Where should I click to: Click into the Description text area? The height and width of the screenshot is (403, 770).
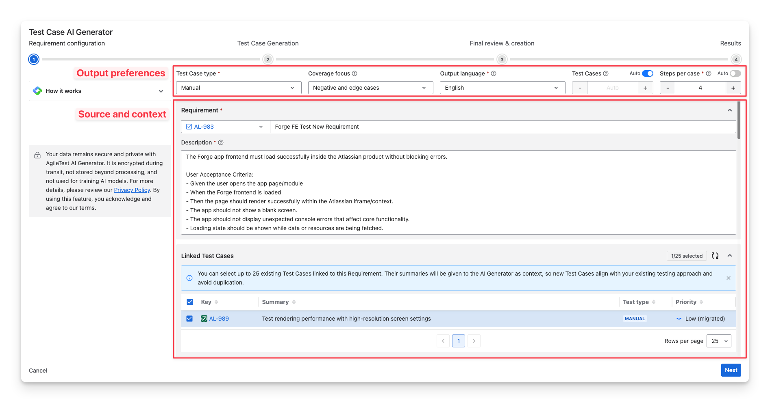(459, 192)
